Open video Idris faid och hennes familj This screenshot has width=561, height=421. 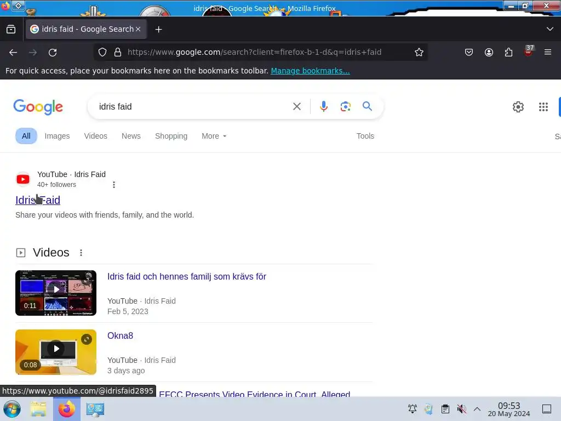click(187, 276)
